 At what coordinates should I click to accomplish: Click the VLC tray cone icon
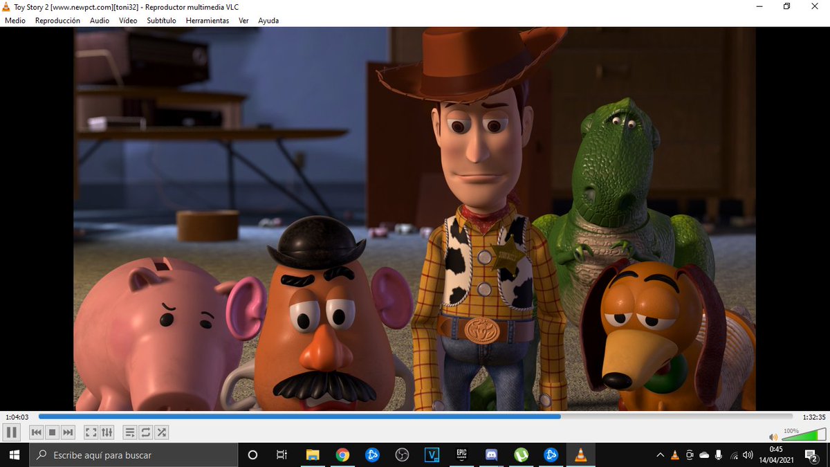click(x=675, y=455)
